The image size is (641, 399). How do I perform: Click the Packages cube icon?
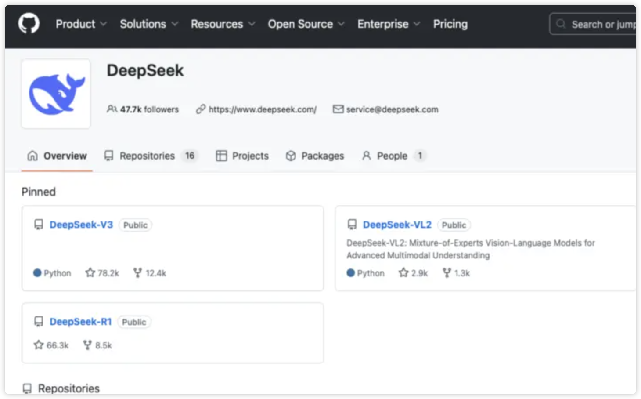coord(291,156)
